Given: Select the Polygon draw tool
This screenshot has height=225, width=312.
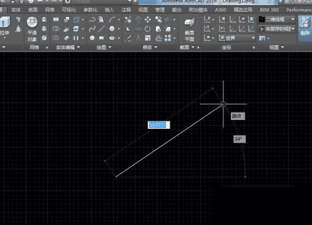Looking at the screenshot, I should click(x=92, y=38).
